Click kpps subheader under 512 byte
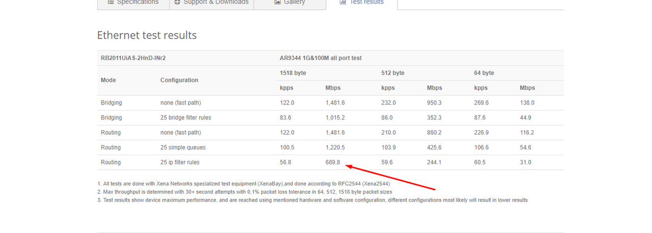This screenshot has width=652, height=233. pos(388,88)
